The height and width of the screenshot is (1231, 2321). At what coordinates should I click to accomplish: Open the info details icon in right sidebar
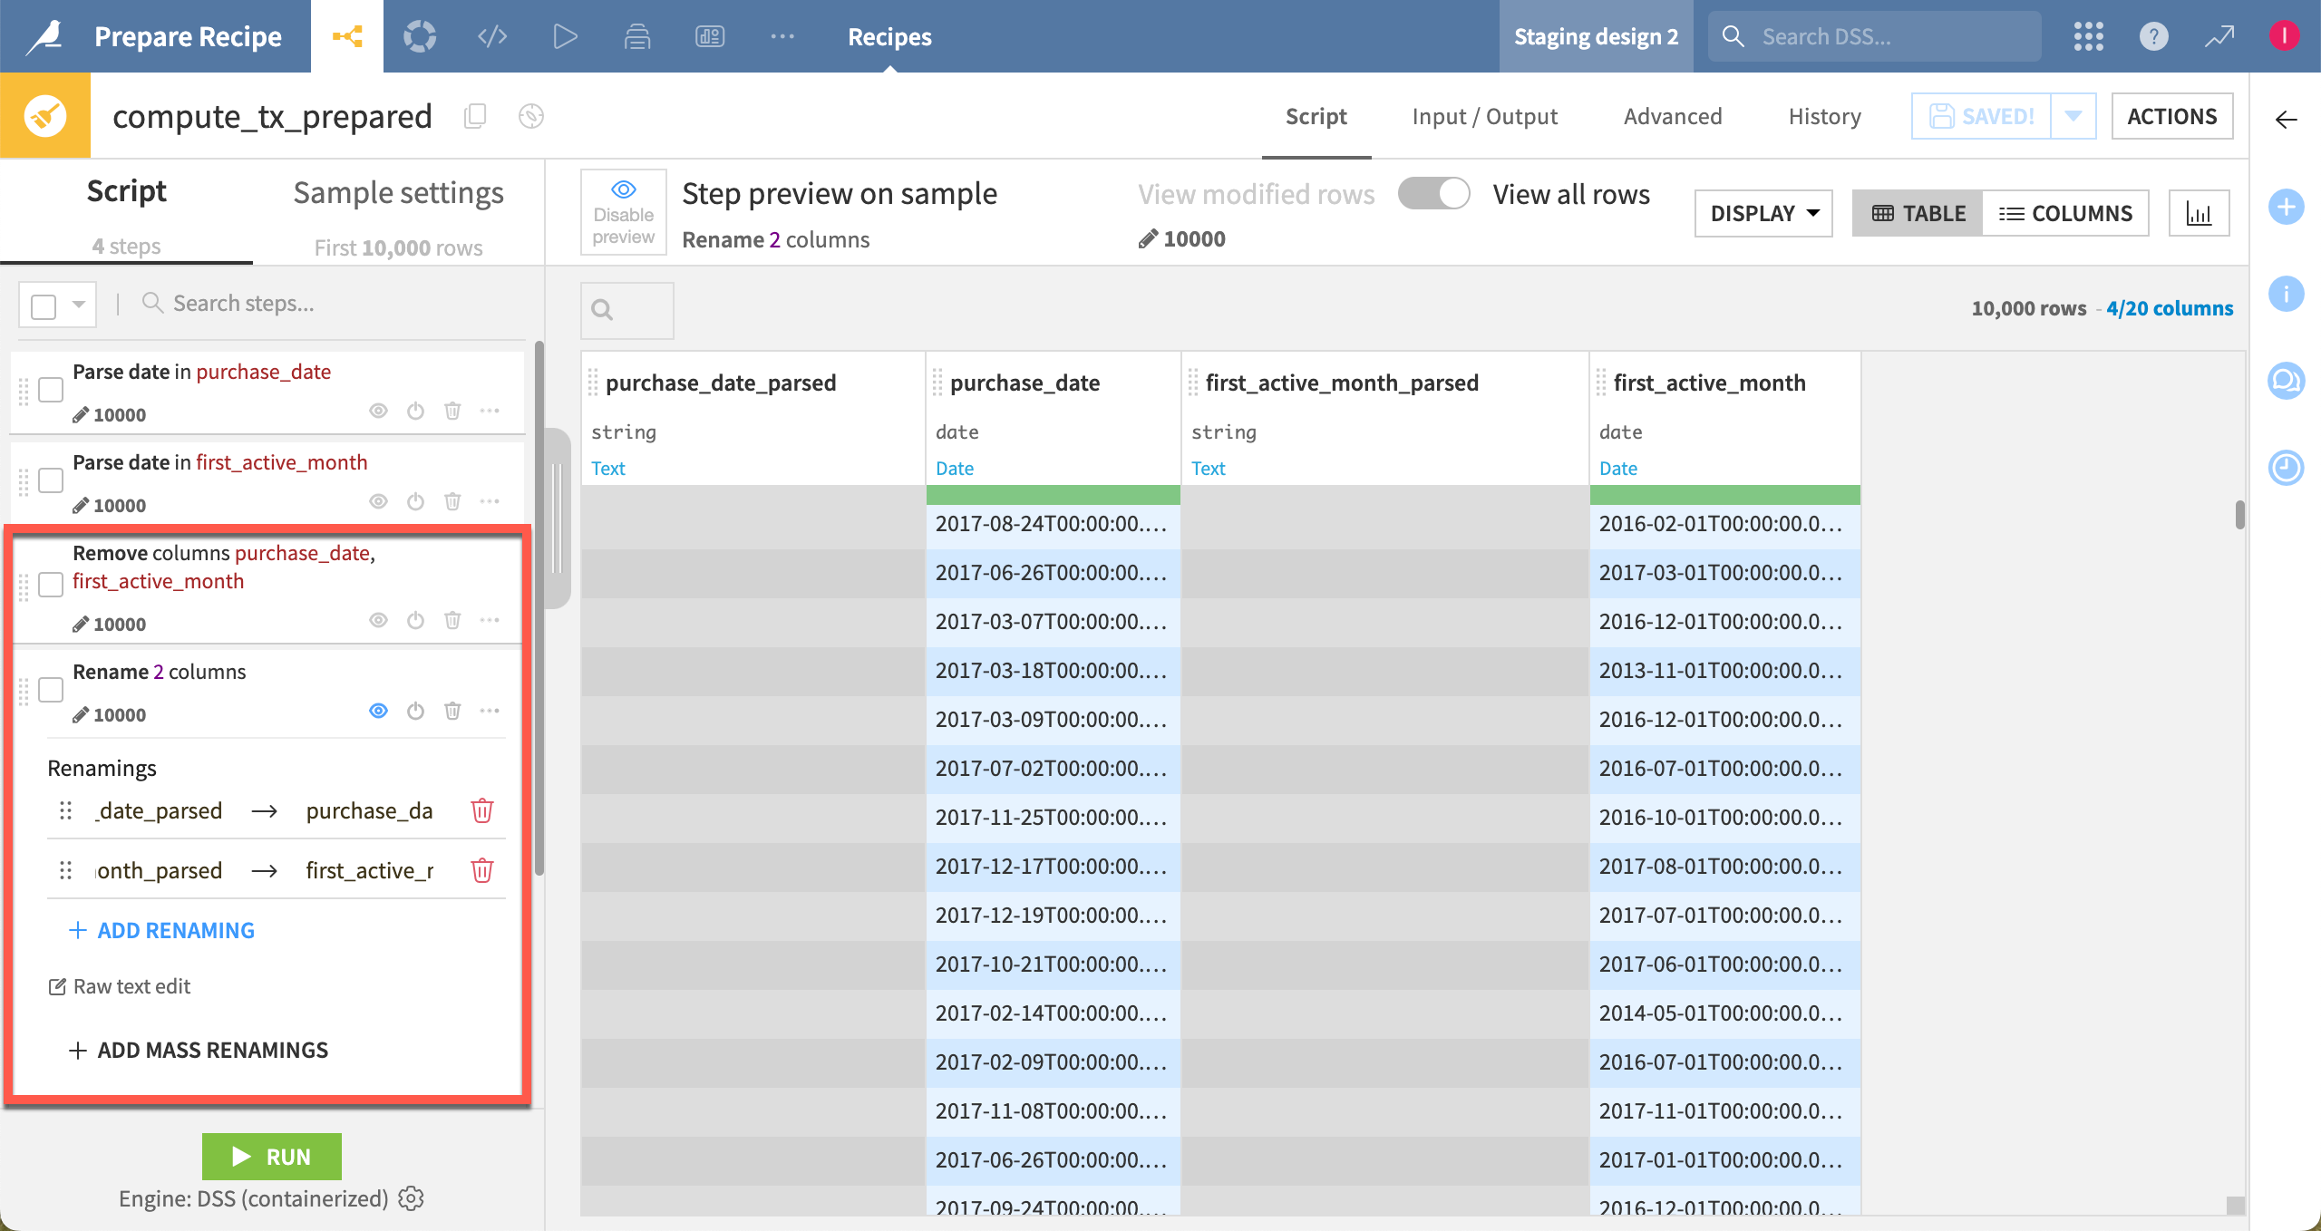click(2287, 294)
